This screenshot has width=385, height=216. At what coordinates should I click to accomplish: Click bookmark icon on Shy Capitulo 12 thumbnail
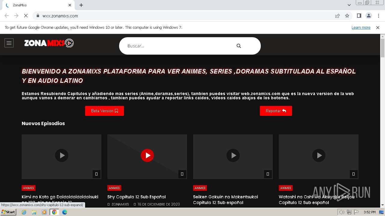tap(182, 174)
